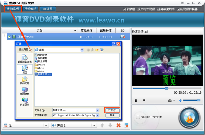Select 我的文档 in the places bar
Image resolution: width=205 pixels, height=135 pixels.
pos(25,80)
